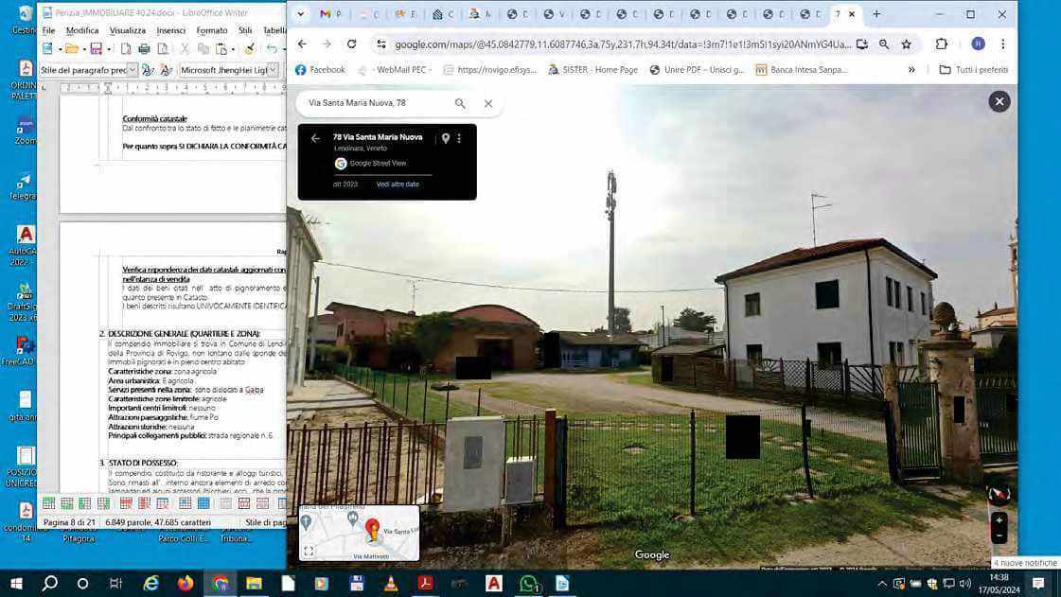Click the Save icon in Writer toolbar

[x=96, y=49]
